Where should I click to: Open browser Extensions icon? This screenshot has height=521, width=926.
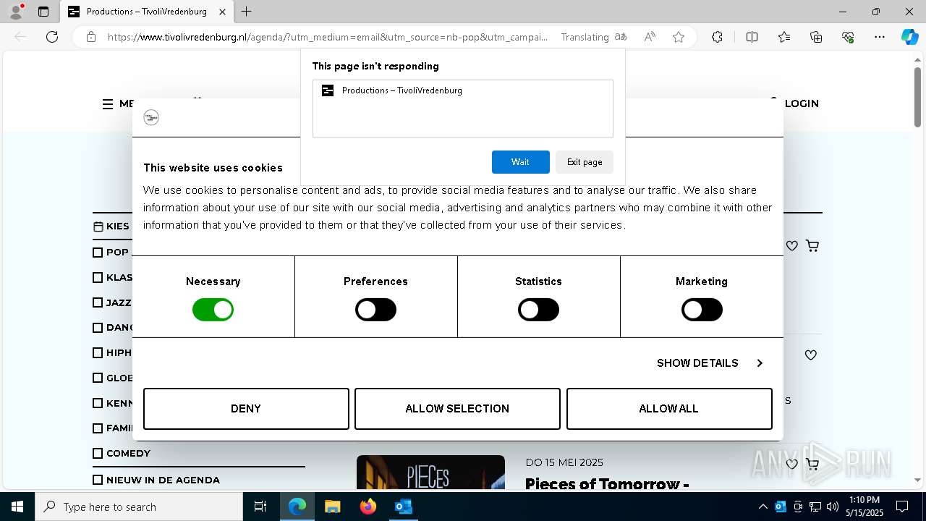[717, 37]
